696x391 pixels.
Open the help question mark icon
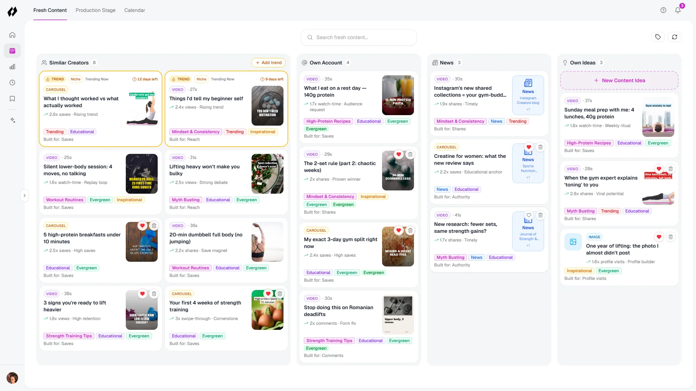point(663,10)
